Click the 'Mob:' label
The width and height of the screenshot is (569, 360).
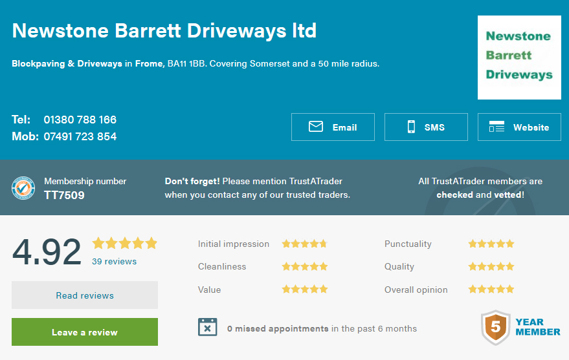25,136
